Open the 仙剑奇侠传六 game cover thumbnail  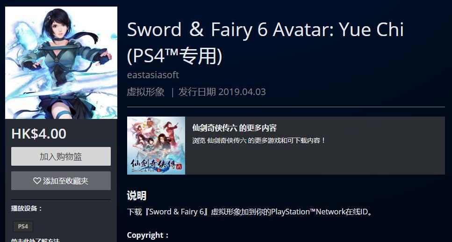click(156, 146)
